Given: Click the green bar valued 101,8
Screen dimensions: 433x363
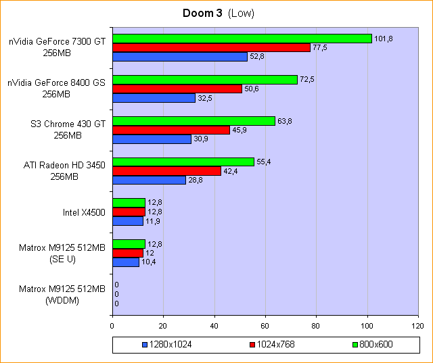Looking at the screenshot, I should pyautogui.click(x=242, y=39).
